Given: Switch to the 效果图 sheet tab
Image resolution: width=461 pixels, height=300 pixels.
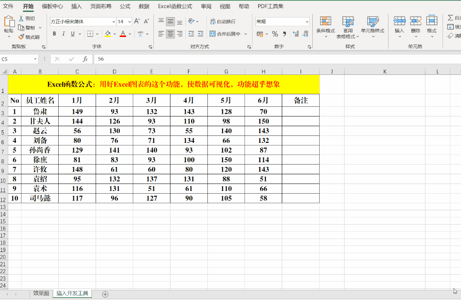Looking at the screenshot, I should point(41,293).
